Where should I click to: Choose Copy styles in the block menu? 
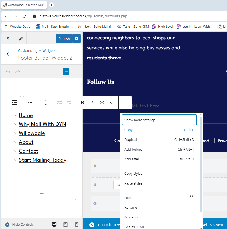click(133, 174)
